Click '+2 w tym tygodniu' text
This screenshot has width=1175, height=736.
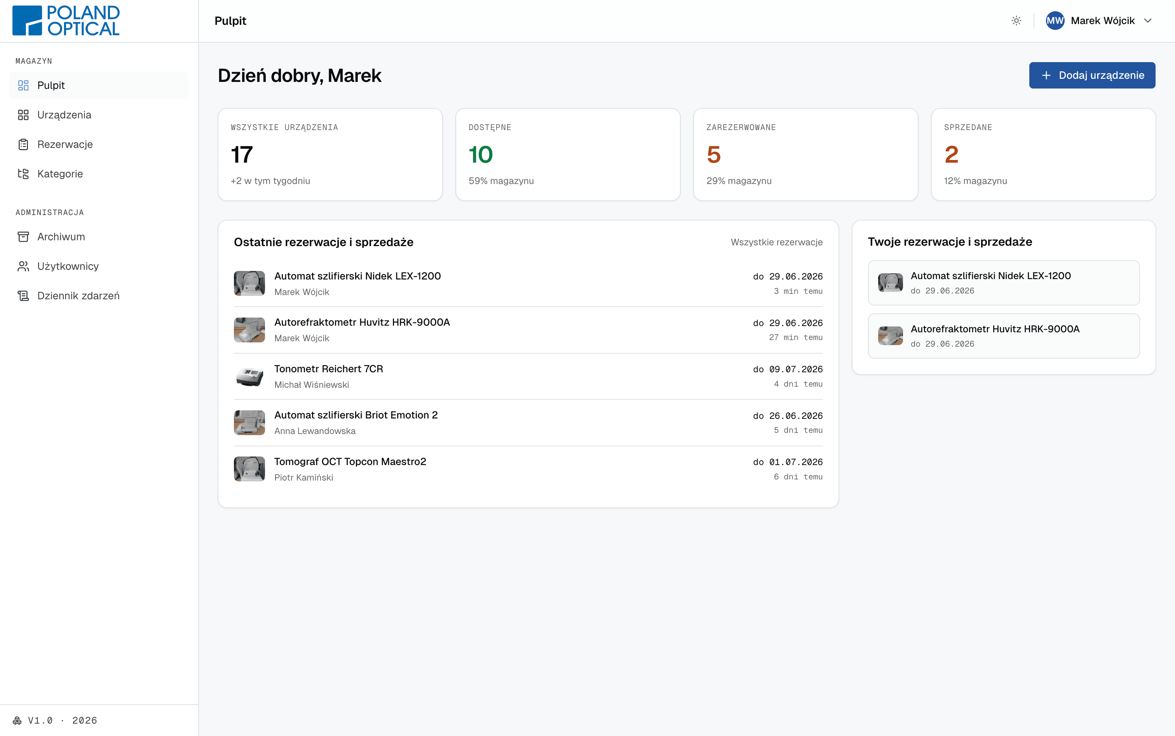click(x=270, y=181)
